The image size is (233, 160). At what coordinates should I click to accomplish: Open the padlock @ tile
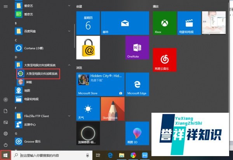click(88, 47)
